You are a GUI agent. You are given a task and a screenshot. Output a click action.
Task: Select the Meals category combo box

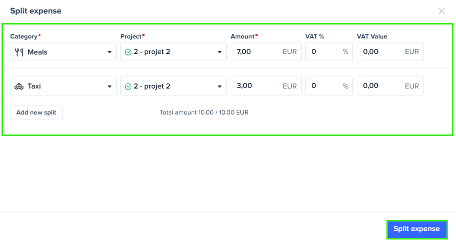pyautogui.click(x=63, y=52)
